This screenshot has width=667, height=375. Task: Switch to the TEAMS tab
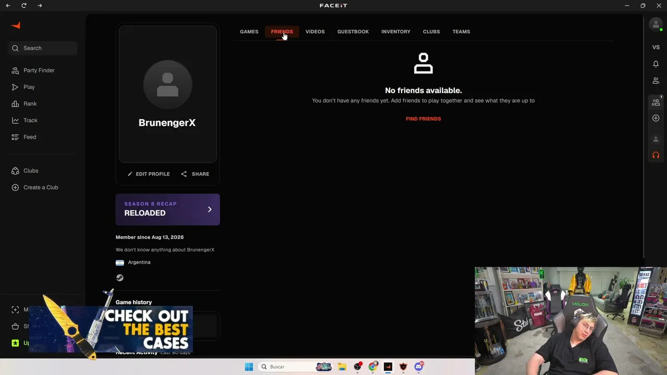(x=461, y=32)
